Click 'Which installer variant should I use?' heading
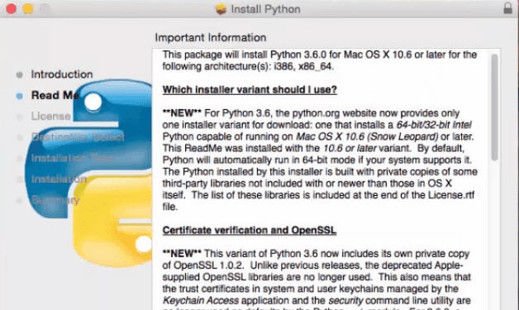The image size is (519, 310). coord(250,90)
